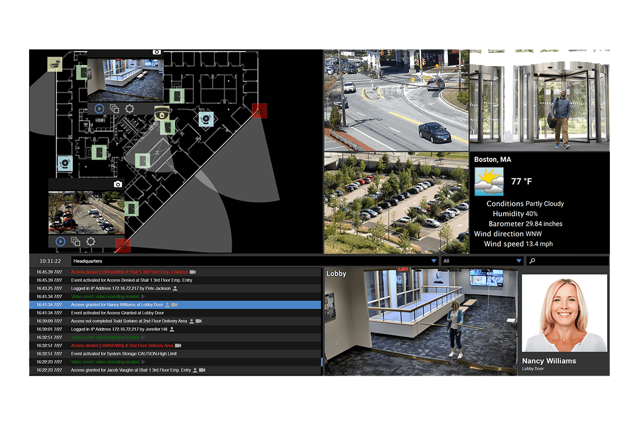The height and width of the screenshot is (426, 639).
Task: Click the event list scrollbar handle
Action: (x=322, y=362)
